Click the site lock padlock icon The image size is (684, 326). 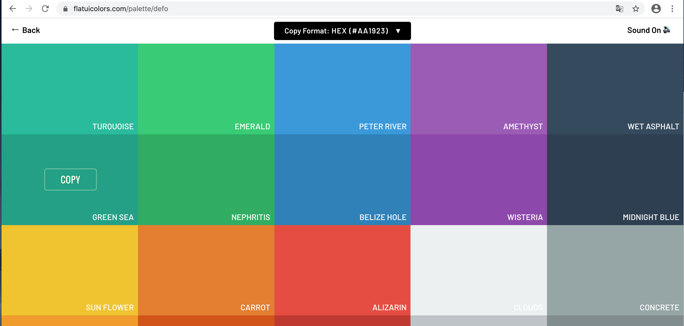[x=65, y=9]
